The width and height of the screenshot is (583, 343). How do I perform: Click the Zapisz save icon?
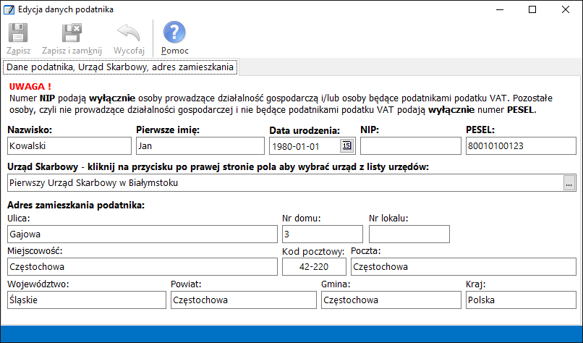coord(18,33)
